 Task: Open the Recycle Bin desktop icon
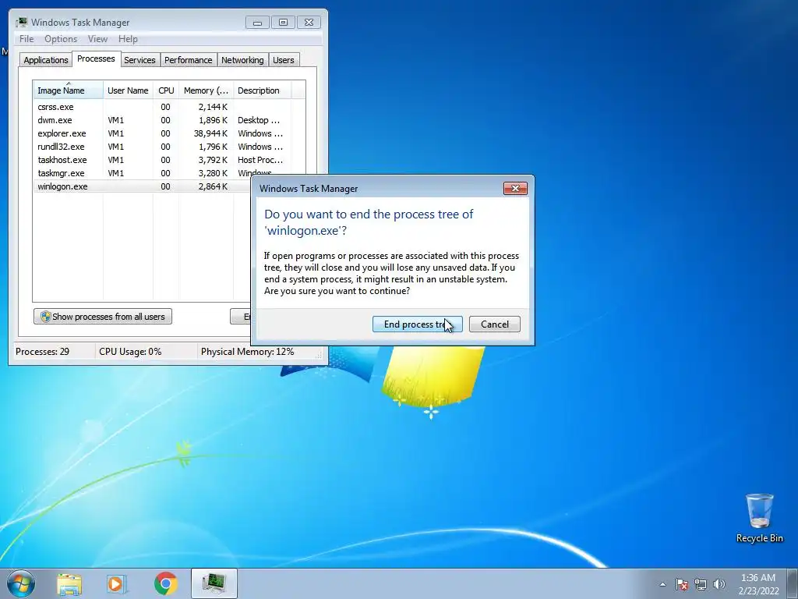(759, 518)
